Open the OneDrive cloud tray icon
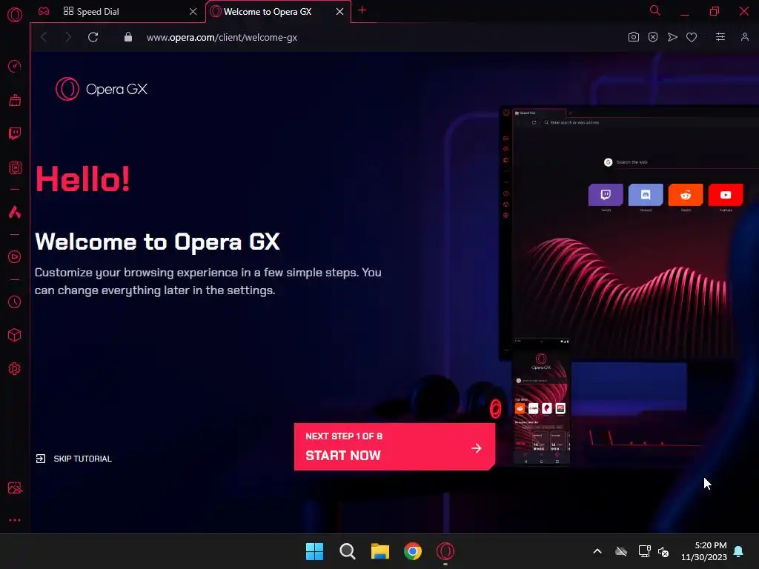Image resolution: width=759 pixels, height=569 pixels. pos(621,551)
